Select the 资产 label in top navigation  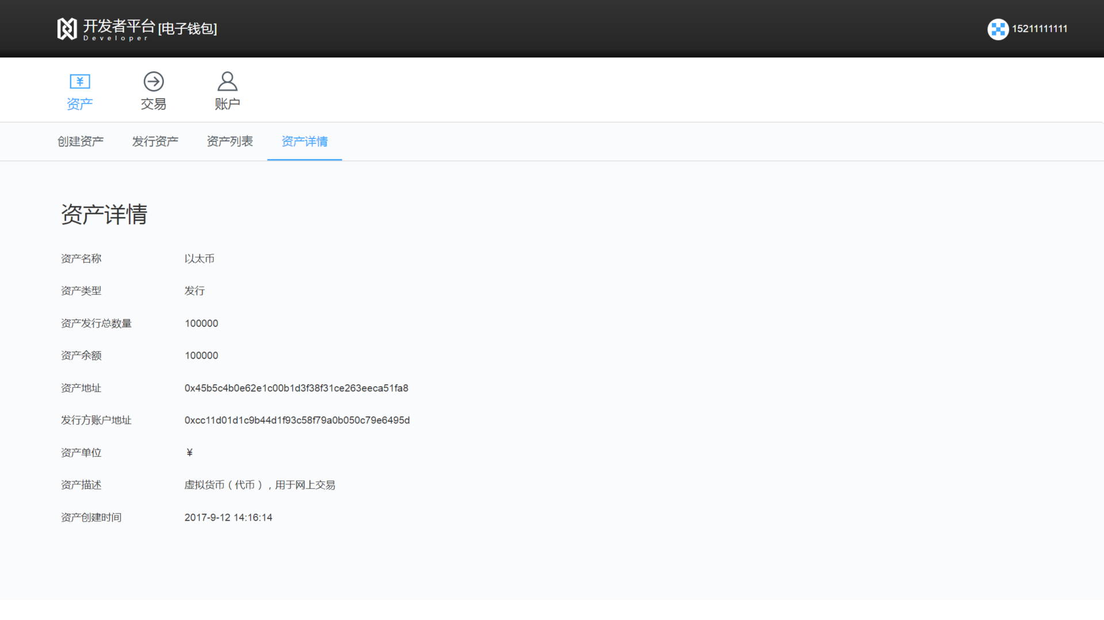(x=80, y=104)
